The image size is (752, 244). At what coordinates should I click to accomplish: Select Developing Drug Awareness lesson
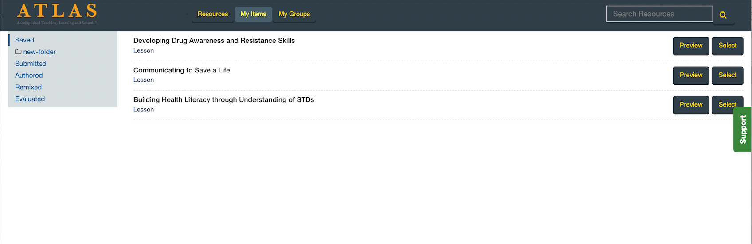tap(727, 46)
